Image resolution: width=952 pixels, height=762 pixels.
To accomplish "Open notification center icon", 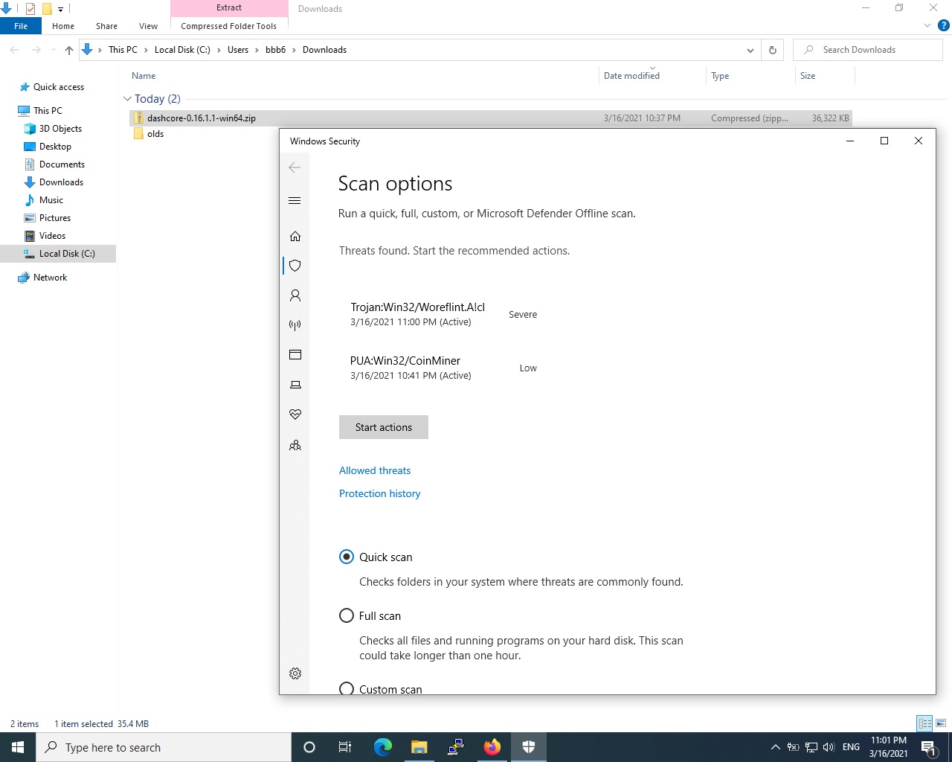I will [928, 747].
